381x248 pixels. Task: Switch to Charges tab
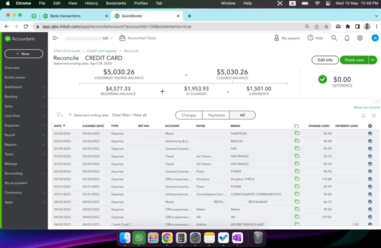tap(189, 115)
